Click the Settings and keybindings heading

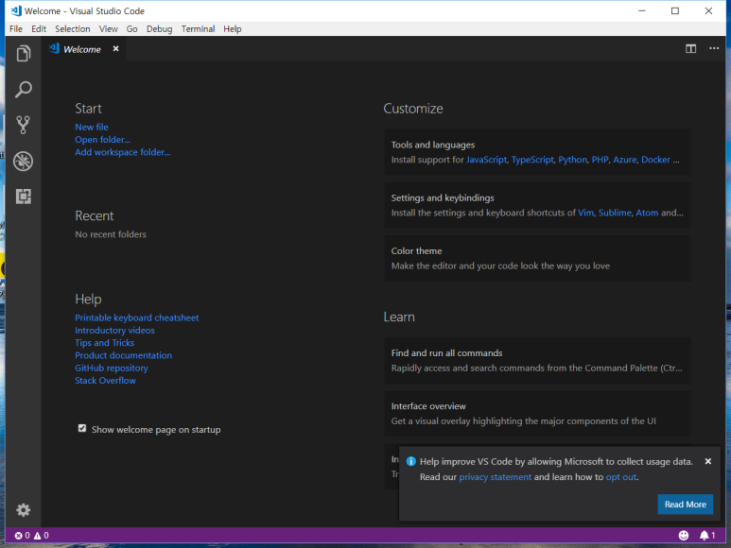443,197
